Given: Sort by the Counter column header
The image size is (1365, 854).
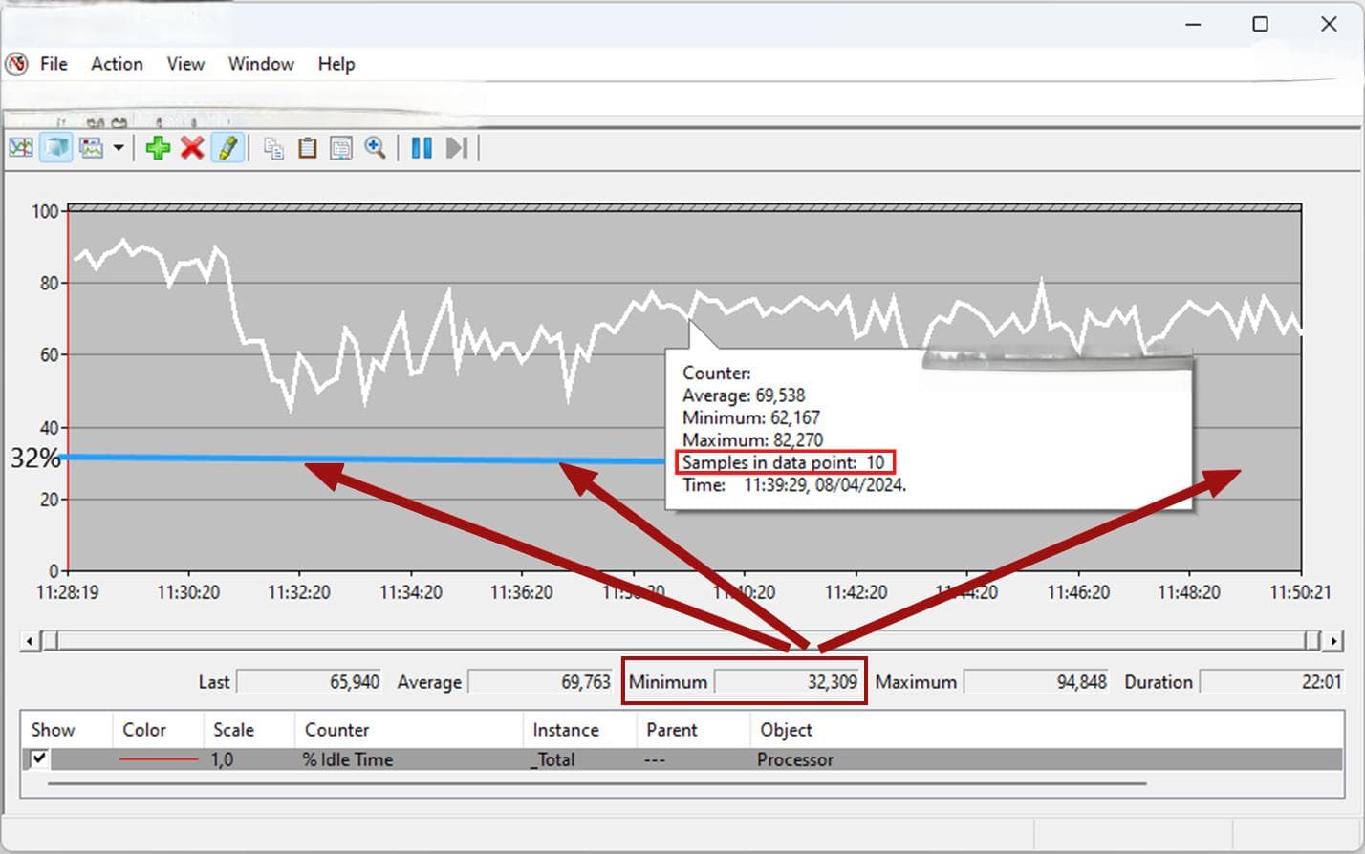Looking at the screenshot, I should (x=336, y=730).
